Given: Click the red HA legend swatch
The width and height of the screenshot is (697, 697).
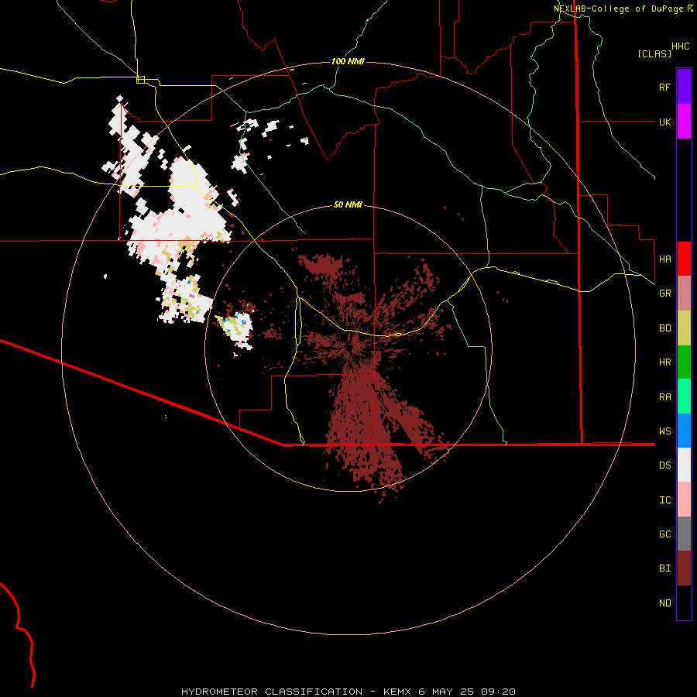Looking at the screenshot, I should 684,259.
